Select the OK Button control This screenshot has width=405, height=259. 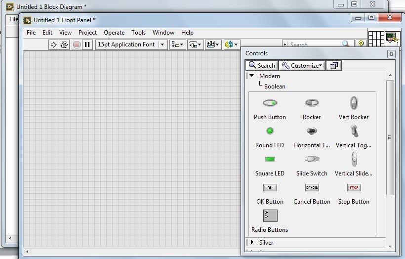270,194
